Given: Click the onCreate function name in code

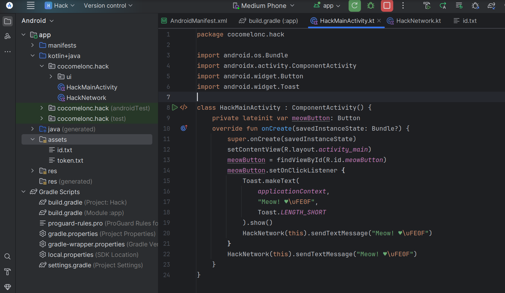Looking at the screenshot, I should coord(277,128).
